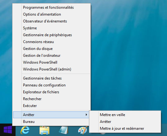Open Gestionnaire de périphériques
The height and width of the screenshot is (136, 167).
pos(52,35)
